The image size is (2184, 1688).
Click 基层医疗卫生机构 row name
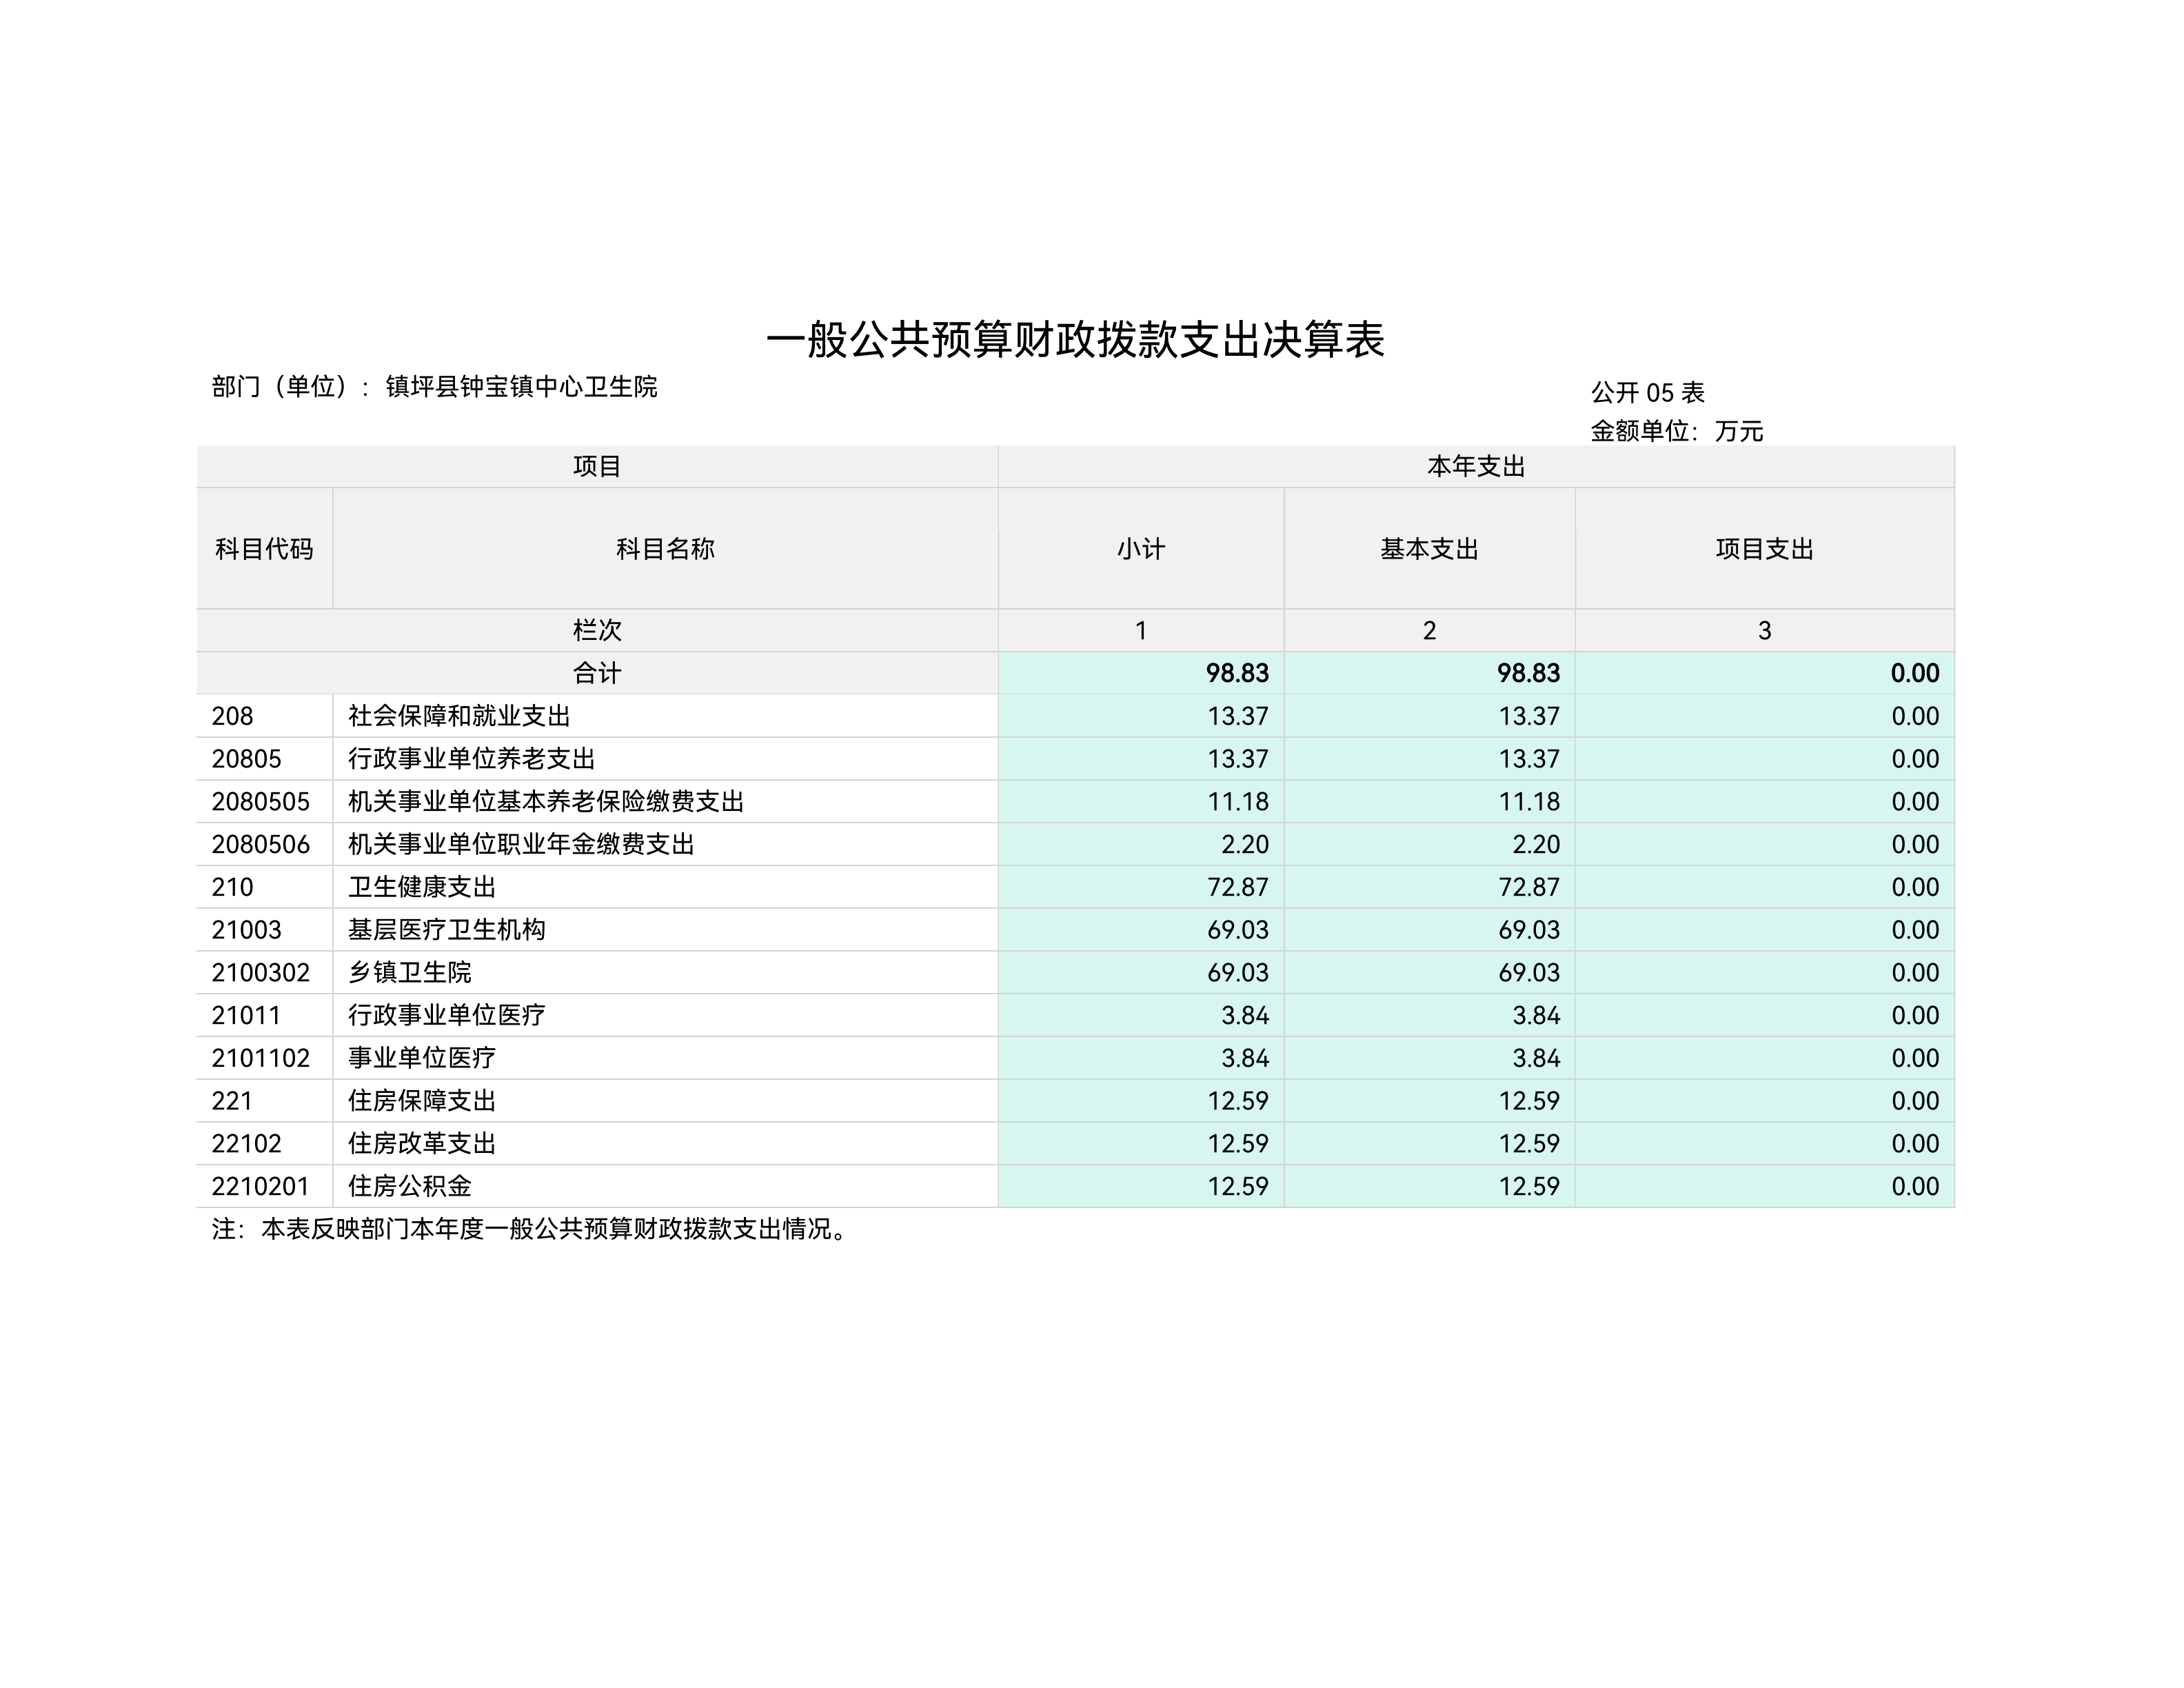click(446, 930)
